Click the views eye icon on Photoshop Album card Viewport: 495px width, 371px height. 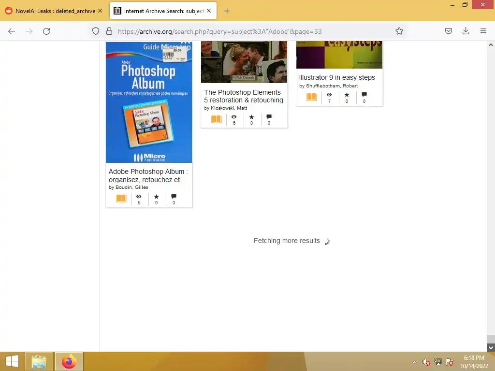click(139, 197)
